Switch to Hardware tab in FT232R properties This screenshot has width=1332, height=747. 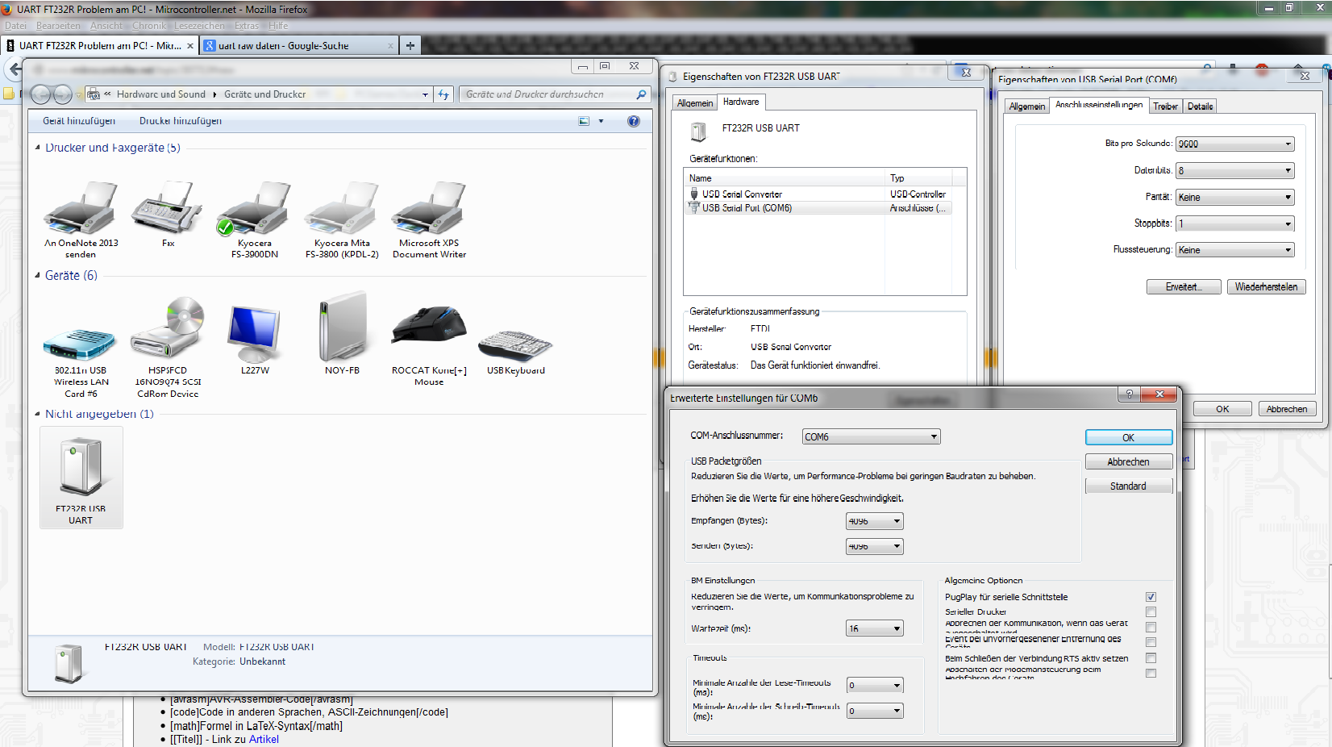[x=741, y=102]
